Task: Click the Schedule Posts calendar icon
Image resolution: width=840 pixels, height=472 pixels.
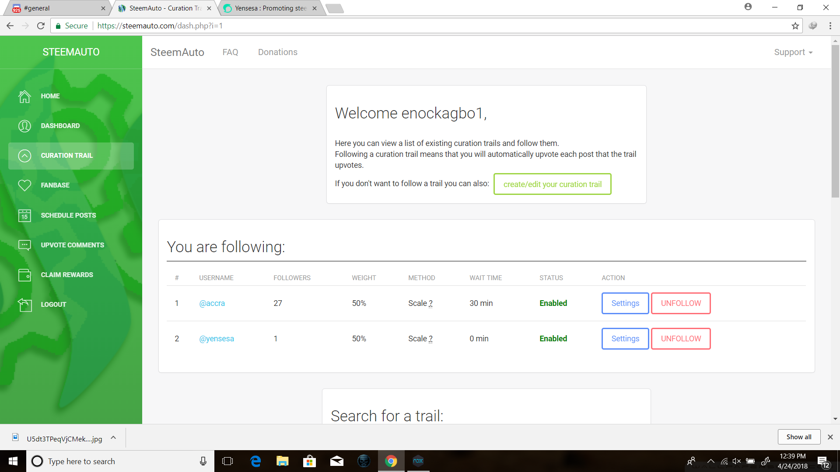Action: click(x=24, y=215)
